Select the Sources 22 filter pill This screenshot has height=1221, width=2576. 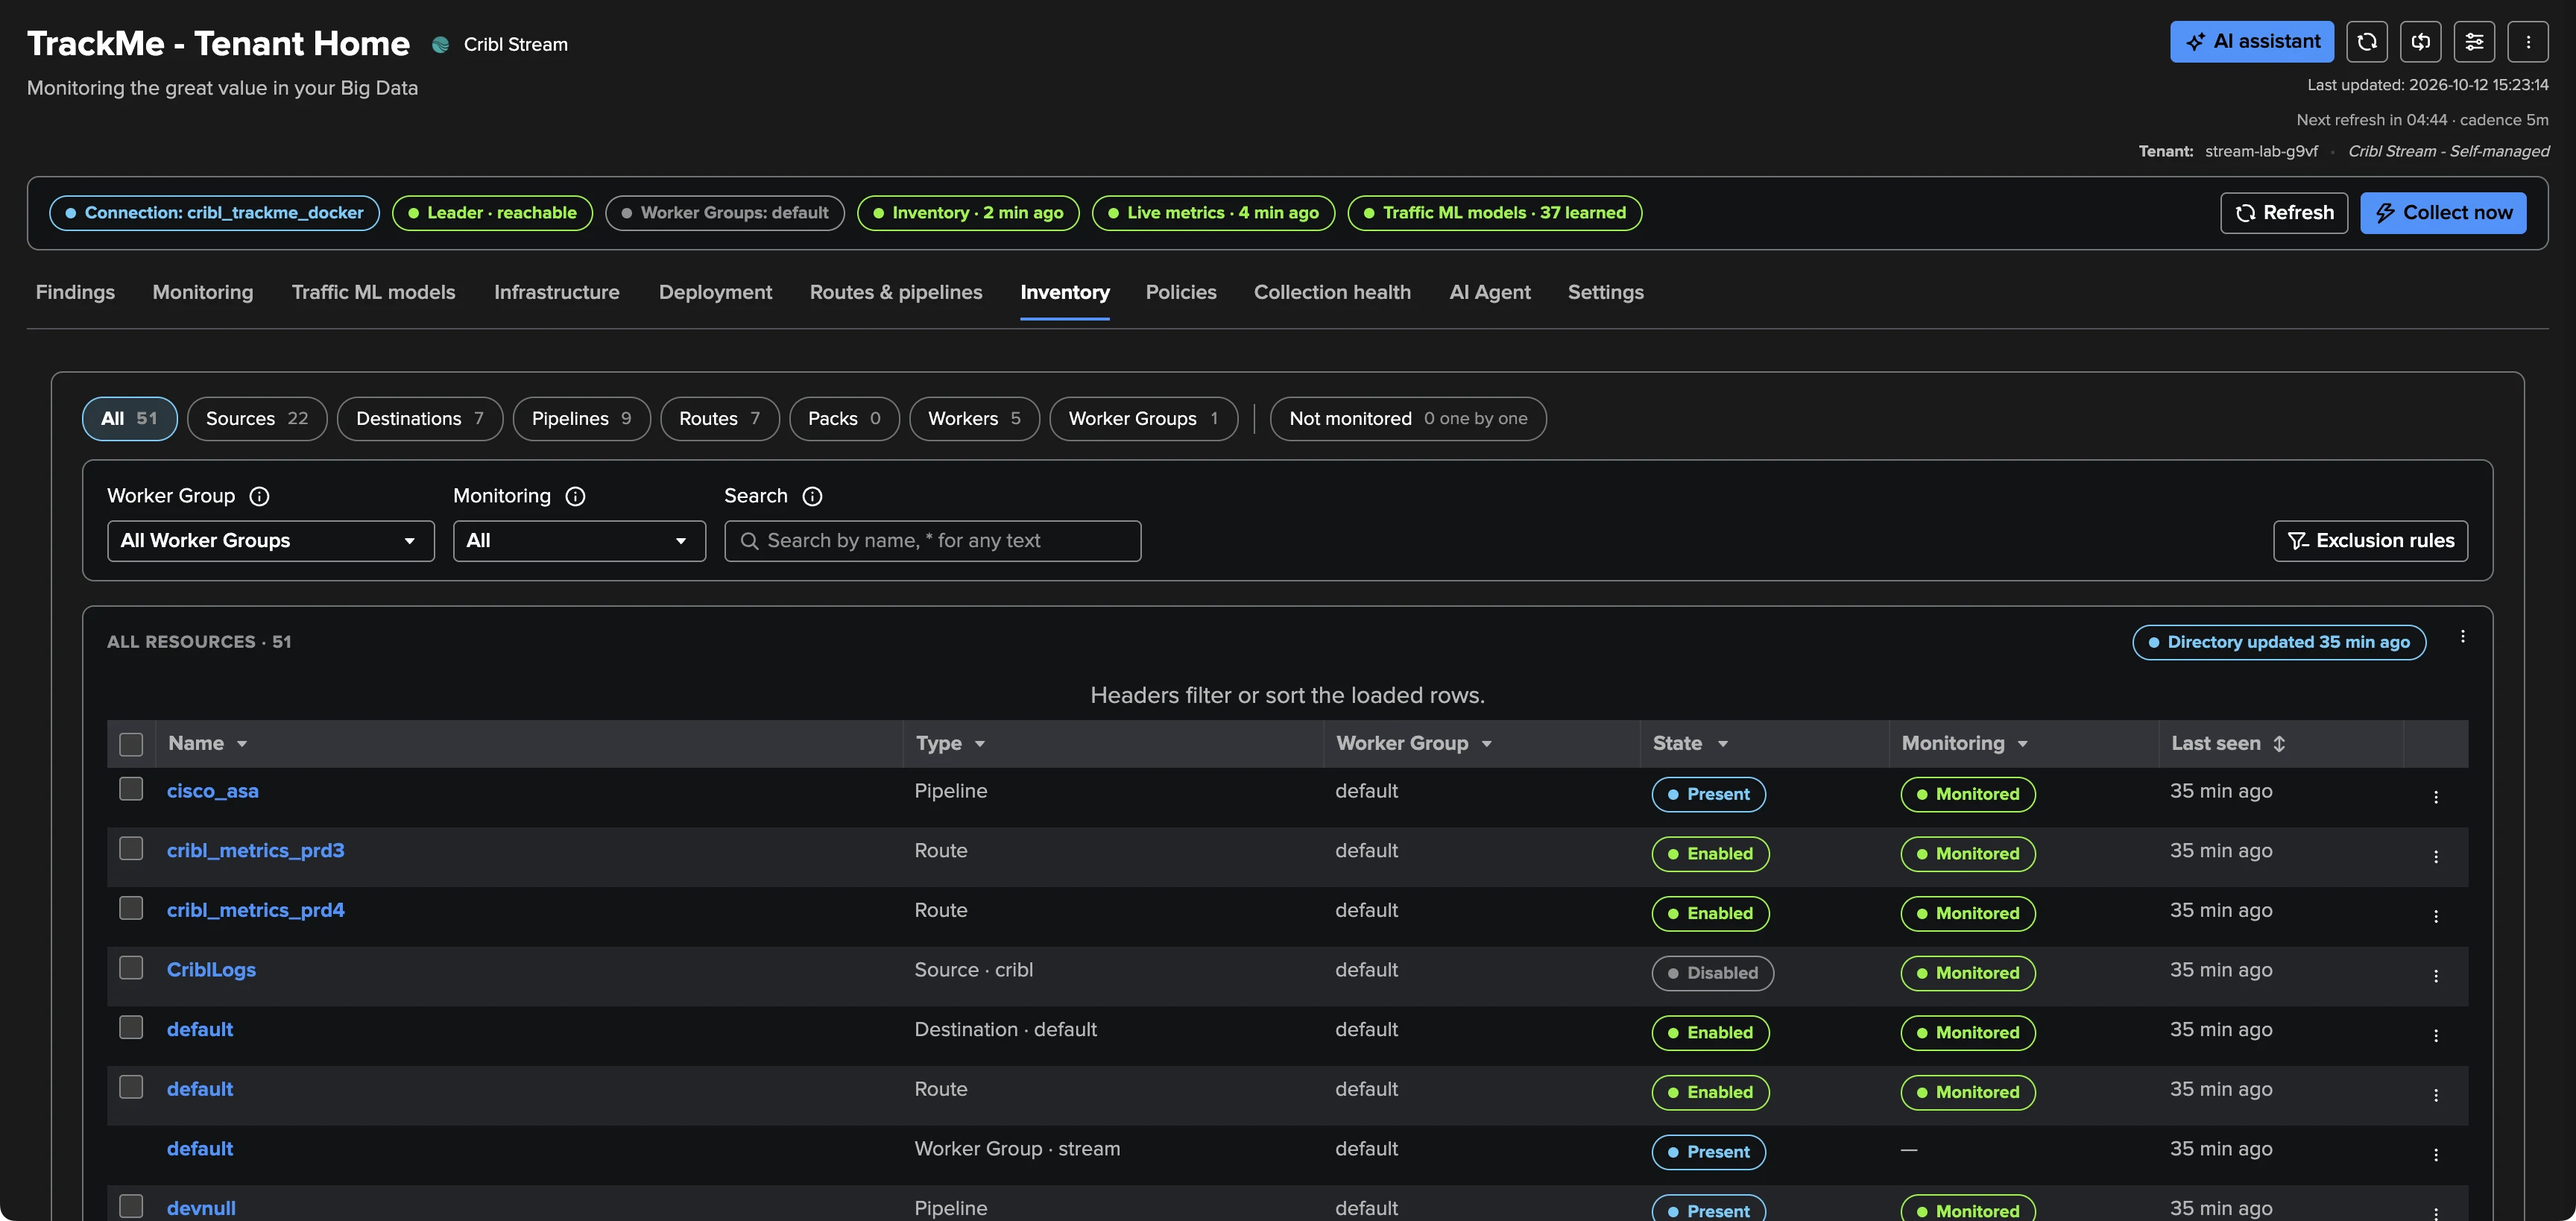(257, 419)
